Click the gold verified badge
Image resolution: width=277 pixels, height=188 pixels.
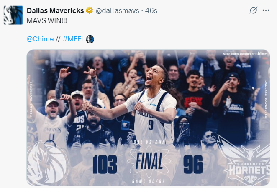(90, 10)
